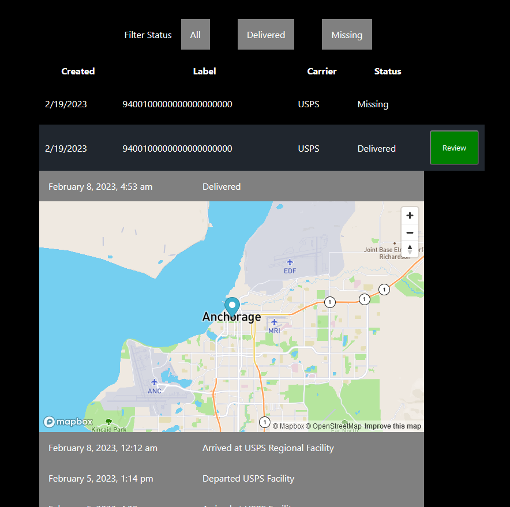This screenshot has width=510, height=507.
Task: Filter shipments by Delivered status
Action: [x=266, y=35]
